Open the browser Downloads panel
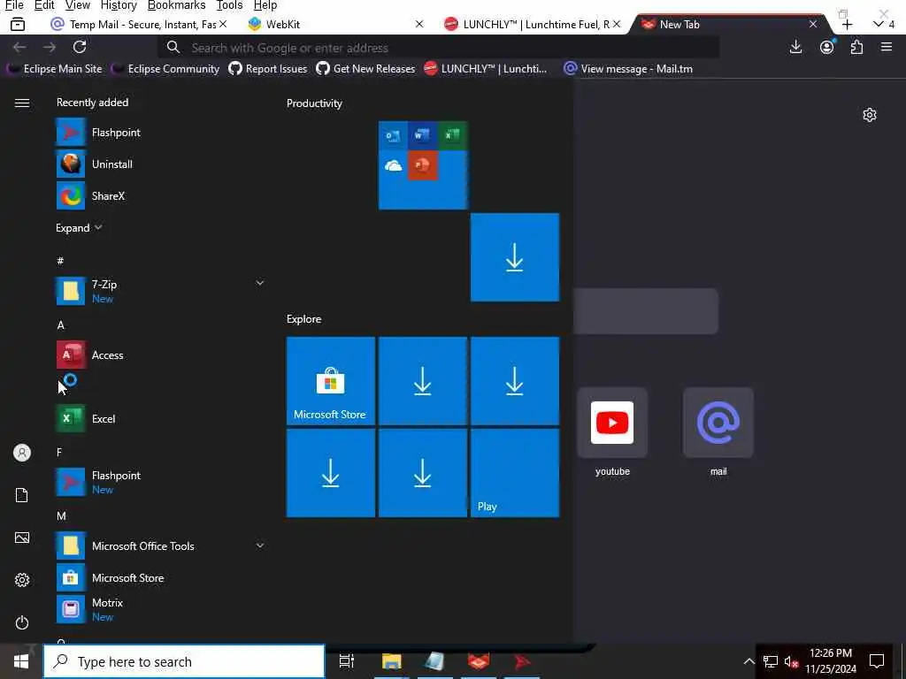Viewport: 906px width, 679px height. (x=795, y=48)
